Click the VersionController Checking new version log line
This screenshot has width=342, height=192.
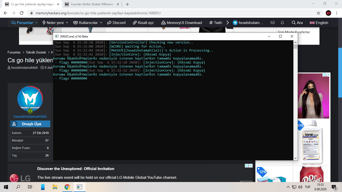point(123,42)
